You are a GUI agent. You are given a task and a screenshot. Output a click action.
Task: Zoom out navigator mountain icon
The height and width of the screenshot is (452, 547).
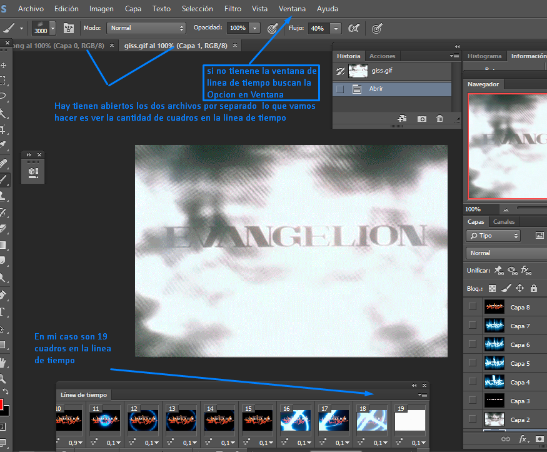pyautogui.click(x=506, y=209)
